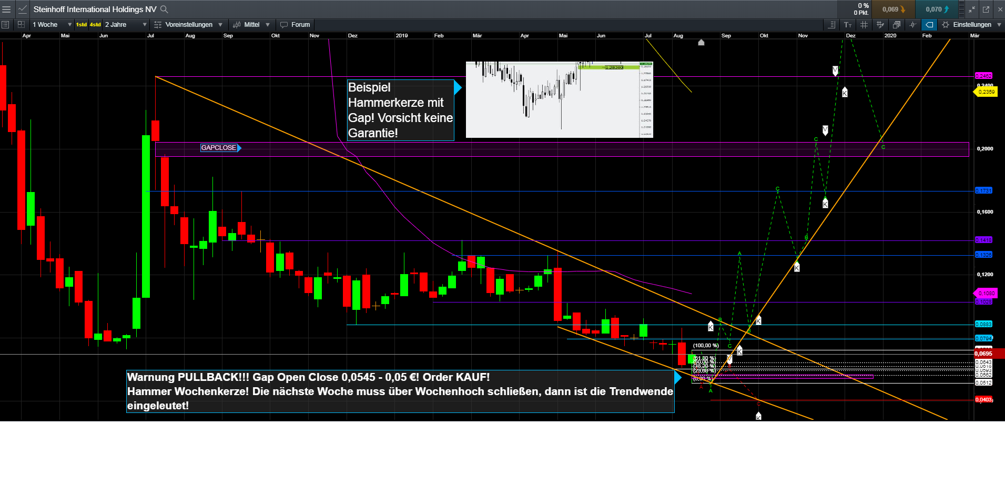Viewport: 1005px width, 484px height.
Task: Open the Forum speech bubble
Action: tap(295, 24)
